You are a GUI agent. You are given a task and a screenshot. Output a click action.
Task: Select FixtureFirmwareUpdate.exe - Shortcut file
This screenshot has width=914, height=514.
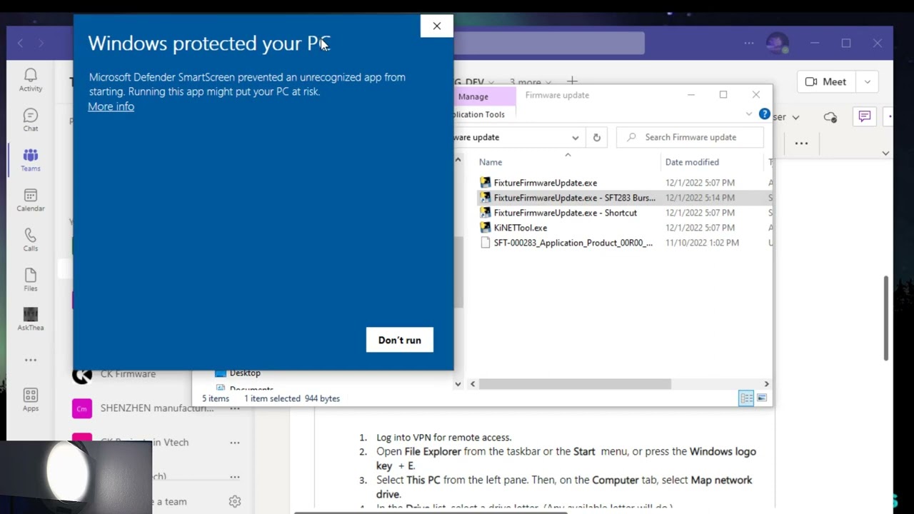coord(566,213)
